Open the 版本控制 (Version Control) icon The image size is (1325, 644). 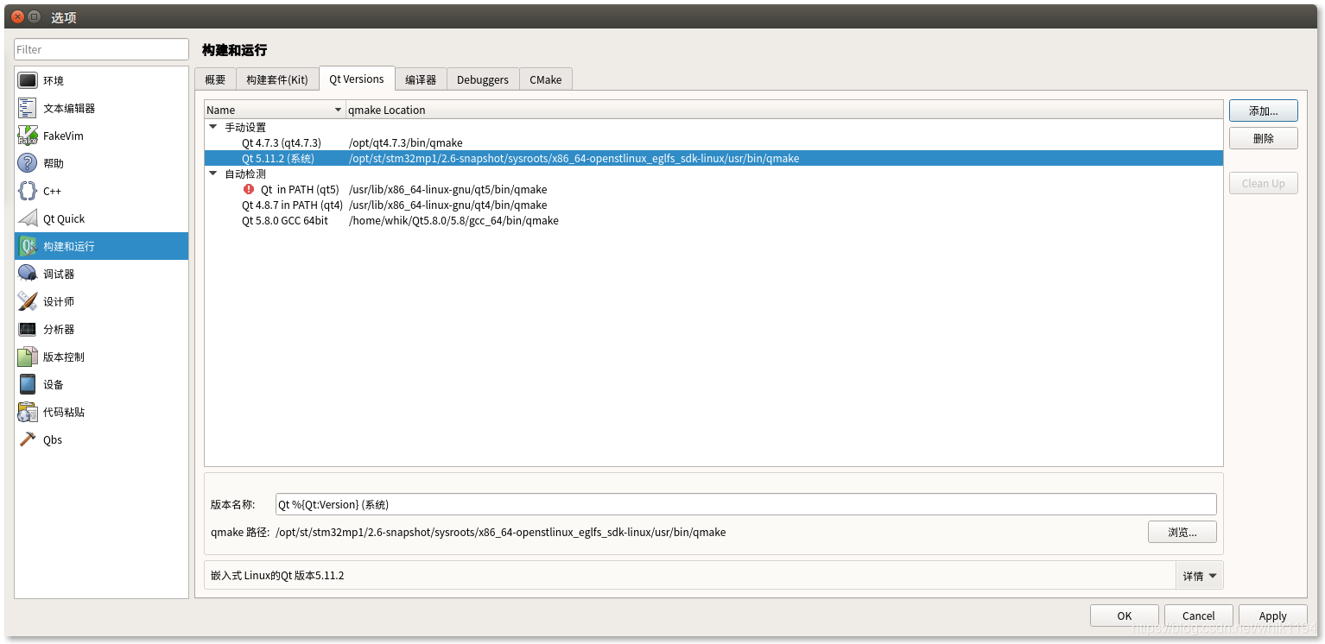pos(28,357)
